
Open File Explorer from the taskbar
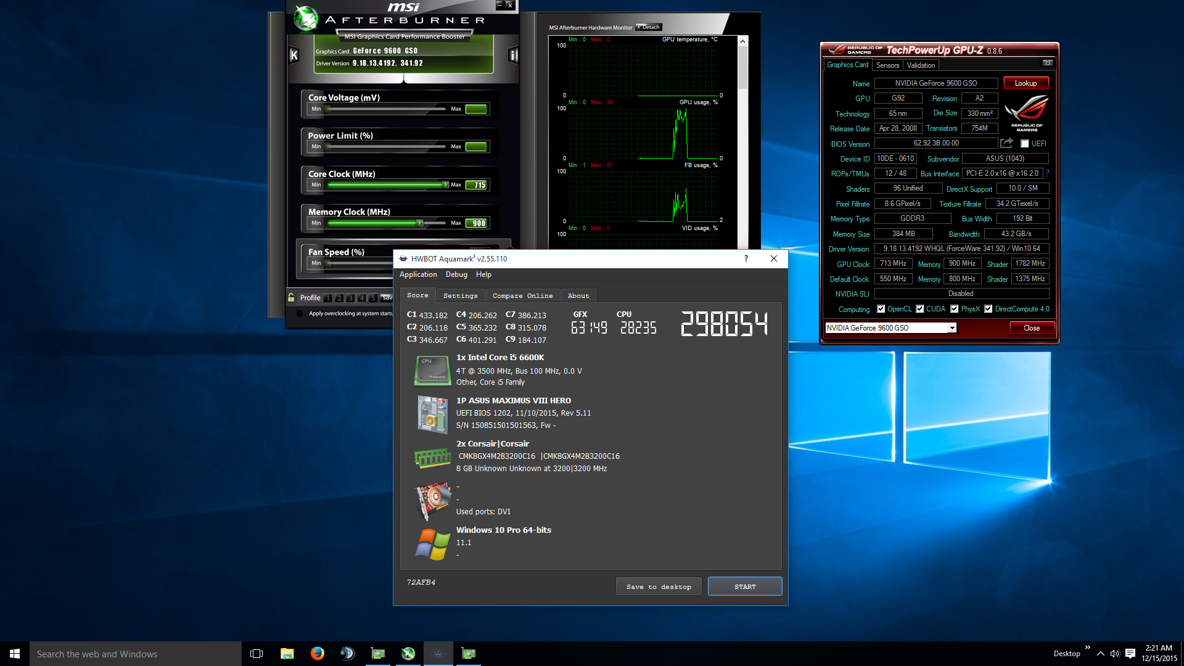coord(287,654)
